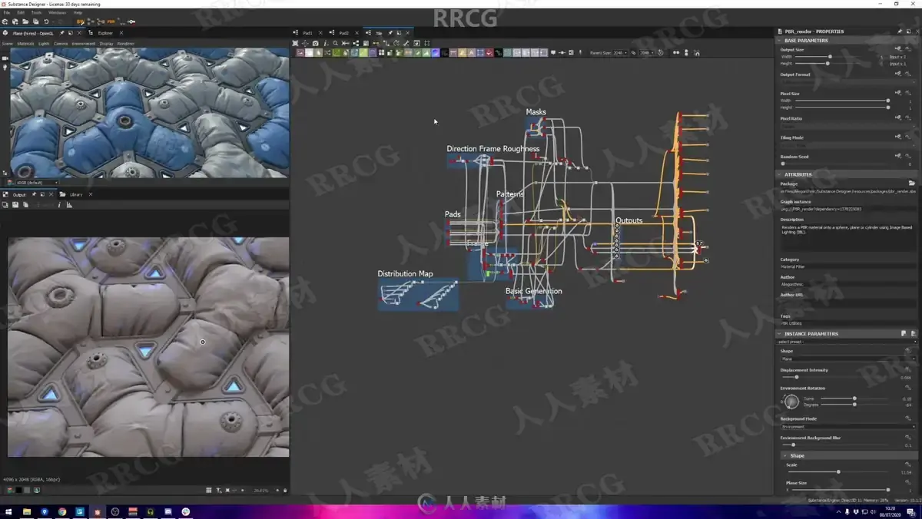The height and width of the screenshot is (519, 922).
Task: Click the Save all packages icon
Action: click(35, 21)
